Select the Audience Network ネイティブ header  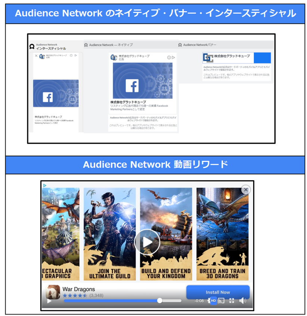coord(111,45)
